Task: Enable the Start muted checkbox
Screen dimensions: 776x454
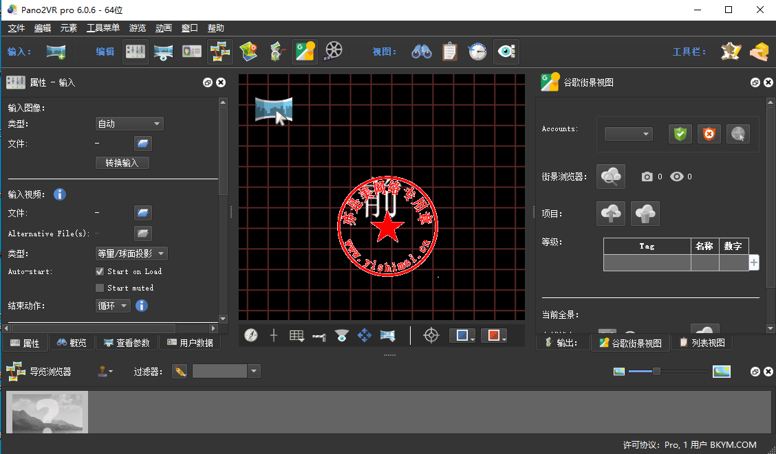Action: (x=100, y=288)
